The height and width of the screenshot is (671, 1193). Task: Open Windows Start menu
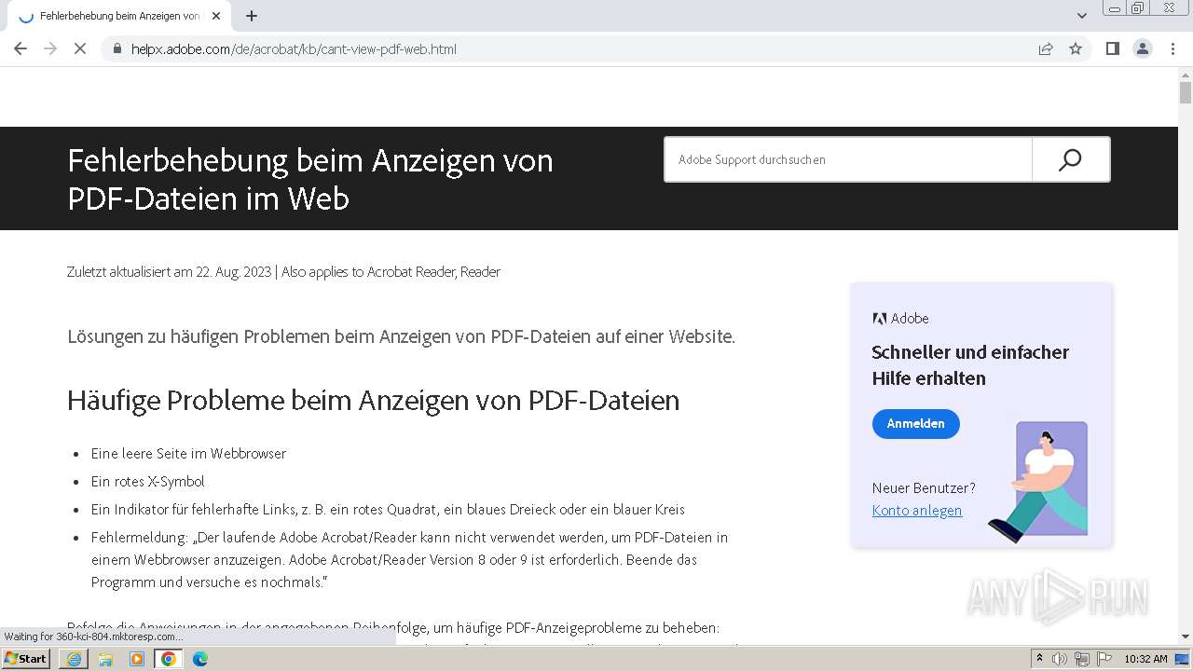pos(25,659)
